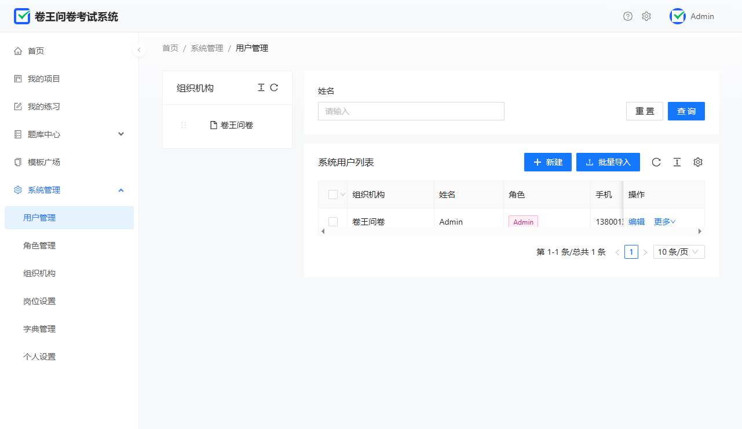Change table density in user list

[677, 162]
